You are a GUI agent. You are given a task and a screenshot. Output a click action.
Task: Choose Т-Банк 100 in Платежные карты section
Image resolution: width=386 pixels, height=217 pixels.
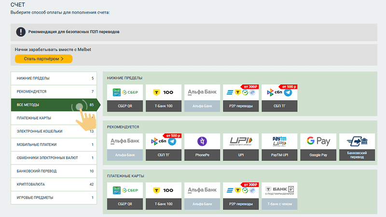(x=164, y=196)
